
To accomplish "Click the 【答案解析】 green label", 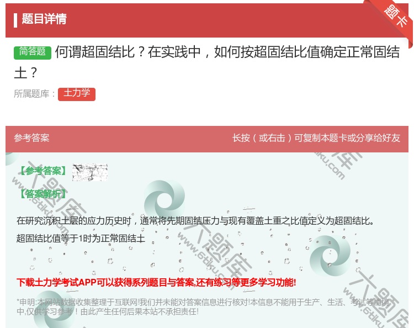I will click(43, 194).
